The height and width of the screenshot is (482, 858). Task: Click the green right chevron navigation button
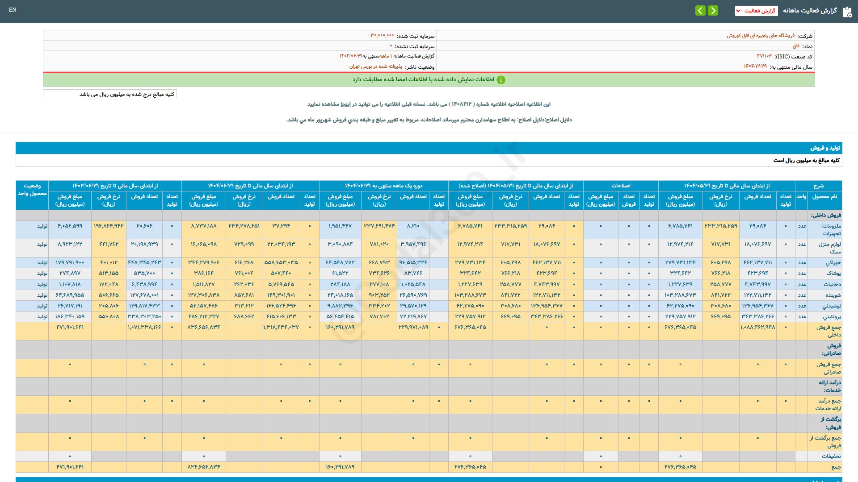click(713, 10)
